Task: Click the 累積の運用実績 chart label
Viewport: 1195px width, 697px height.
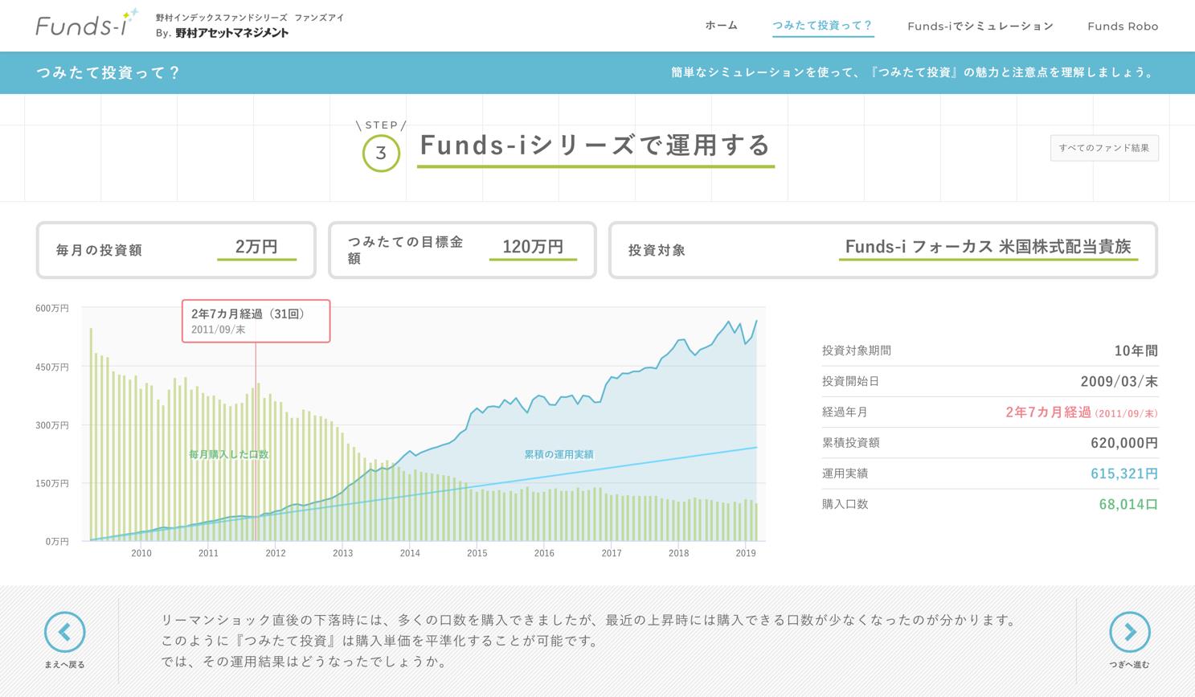Action: (x=559, y=454)
